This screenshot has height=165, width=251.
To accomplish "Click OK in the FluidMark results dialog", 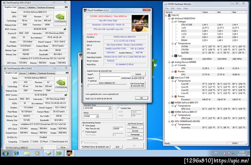I will coord(141,98).
